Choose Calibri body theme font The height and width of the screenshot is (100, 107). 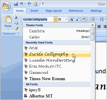coord(57,37)
